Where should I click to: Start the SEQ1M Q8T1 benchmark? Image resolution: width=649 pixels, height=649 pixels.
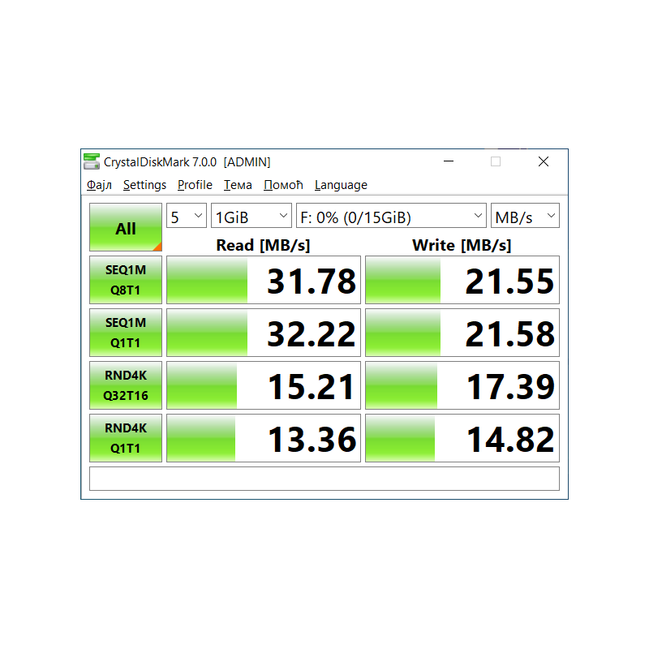125,280
